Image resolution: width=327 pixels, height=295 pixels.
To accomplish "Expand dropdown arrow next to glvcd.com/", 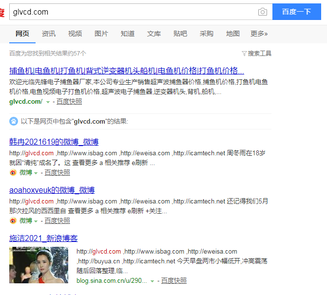I will coord(48,102).
